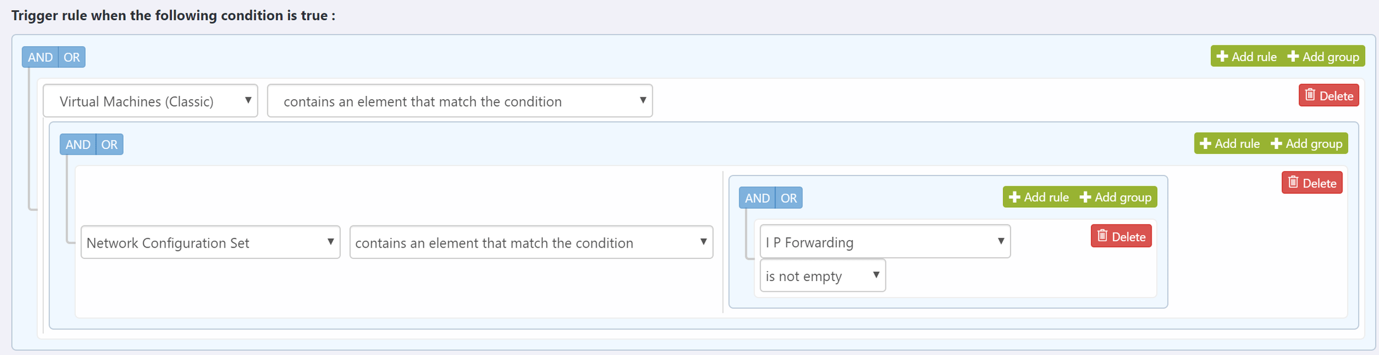Toggle top-level group condition to OR
Screen dimensions: 1379x355
(72, 57)
